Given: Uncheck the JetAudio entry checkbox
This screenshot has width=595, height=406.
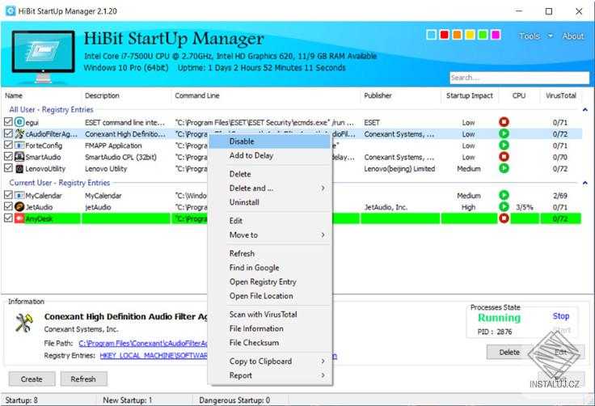Looking at the screenshot, I should (8, 206).
